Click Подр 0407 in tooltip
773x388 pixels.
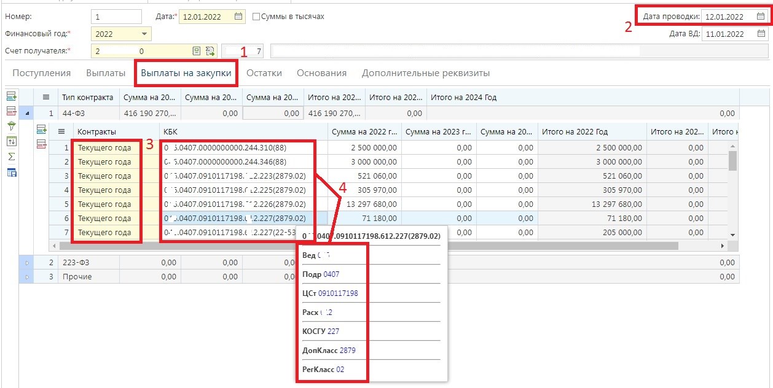(x=321, y=274)
